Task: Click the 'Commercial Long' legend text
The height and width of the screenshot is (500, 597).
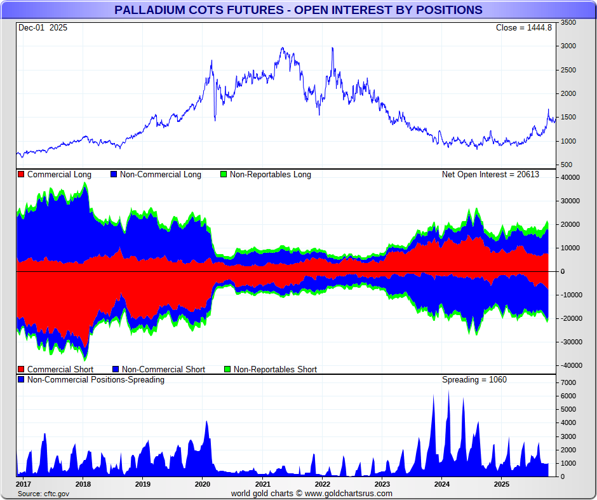Action: (x=59, y=175)
